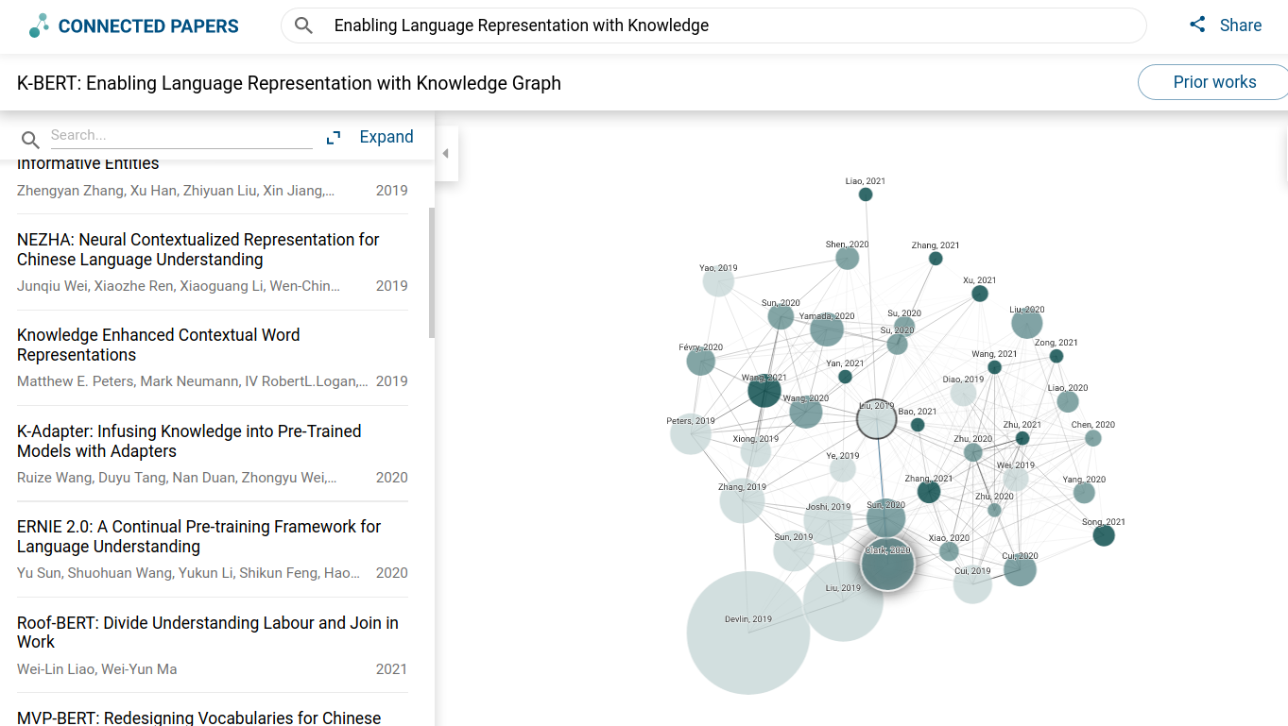Click the Share link
This screenshot has width=1288, height=726.
click(1240, 25)
